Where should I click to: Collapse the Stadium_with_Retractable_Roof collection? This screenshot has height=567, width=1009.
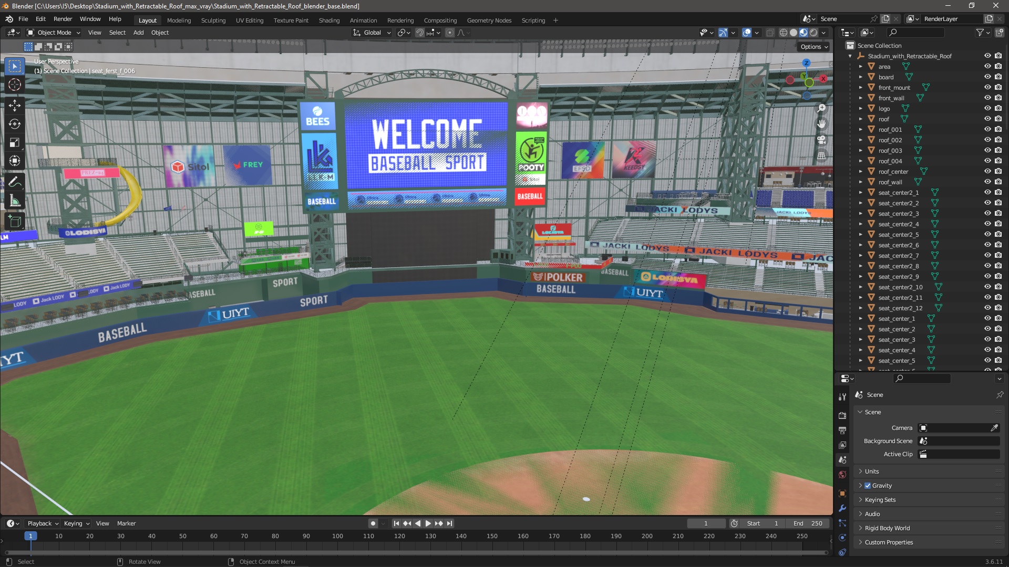[x=850, y=56]
